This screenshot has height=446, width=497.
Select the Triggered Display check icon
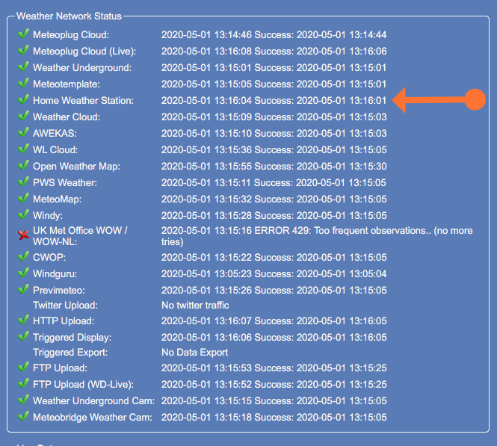[23, 336]
